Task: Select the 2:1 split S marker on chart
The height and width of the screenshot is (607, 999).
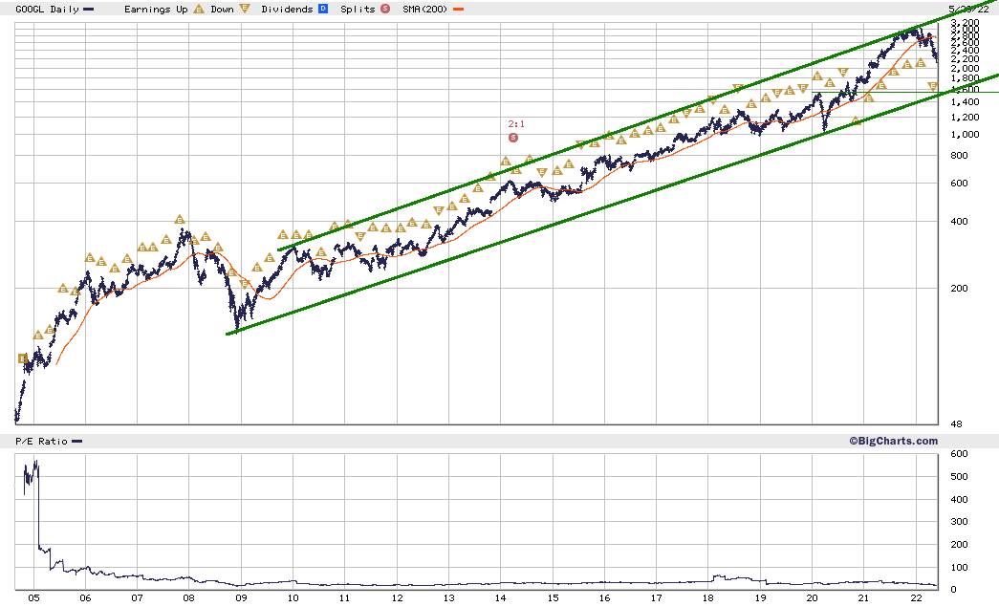Action: coord(513,138)
